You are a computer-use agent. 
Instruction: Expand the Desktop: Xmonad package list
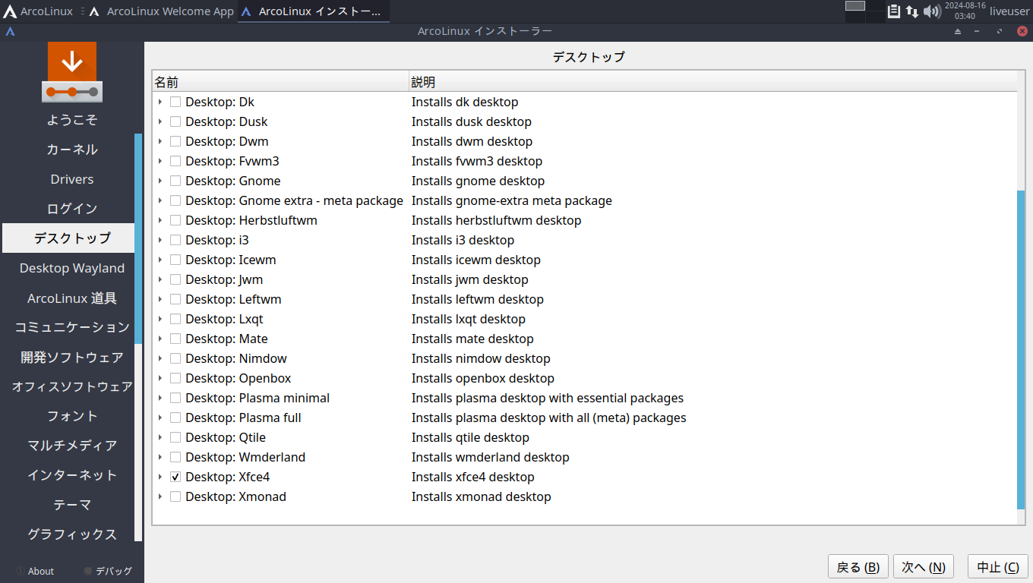pos(160,496)
